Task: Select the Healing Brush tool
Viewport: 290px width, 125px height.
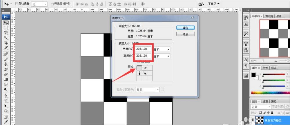Action: pyautogui.click(x=6, y=54)
